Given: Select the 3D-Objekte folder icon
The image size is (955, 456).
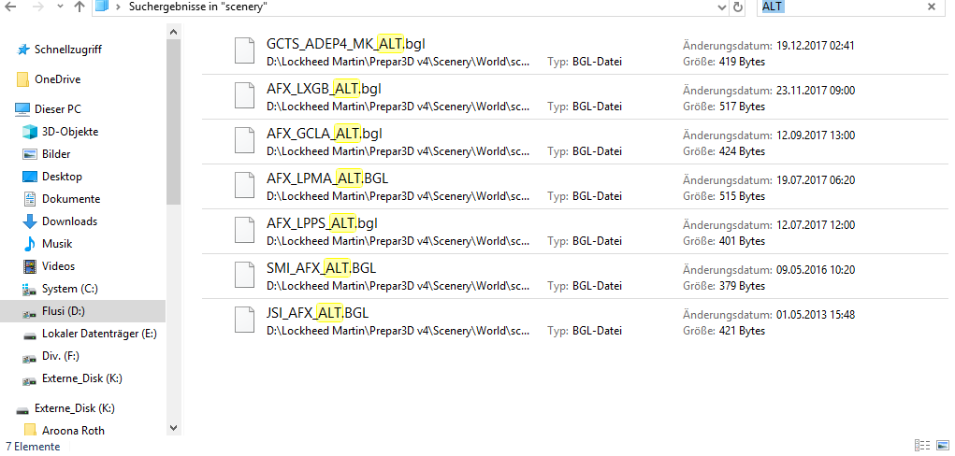Looking at the screenshot, I should pyautogui.click(x=29, y=132).
